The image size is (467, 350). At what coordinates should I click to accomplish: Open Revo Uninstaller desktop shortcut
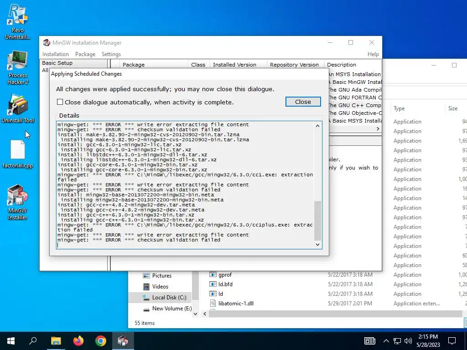point(18,22)
